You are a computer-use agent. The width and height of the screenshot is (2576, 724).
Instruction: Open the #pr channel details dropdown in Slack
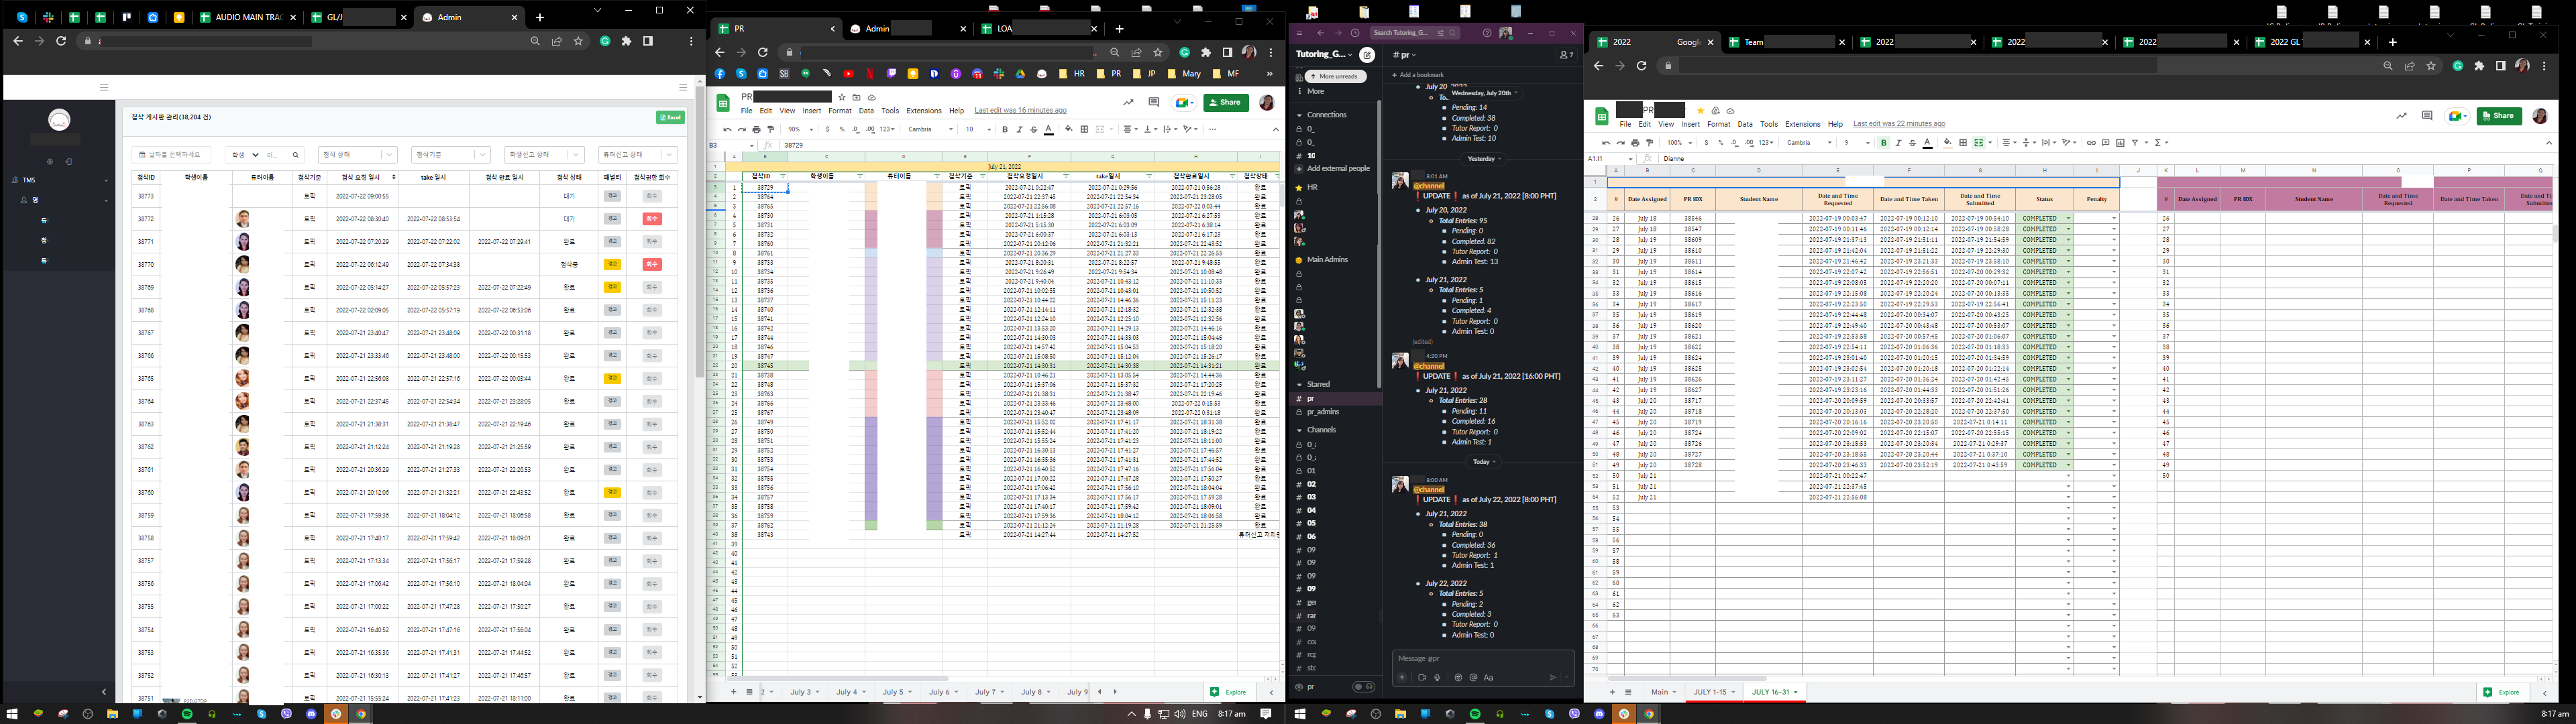pyautogui.click(x=1404, y=55)
